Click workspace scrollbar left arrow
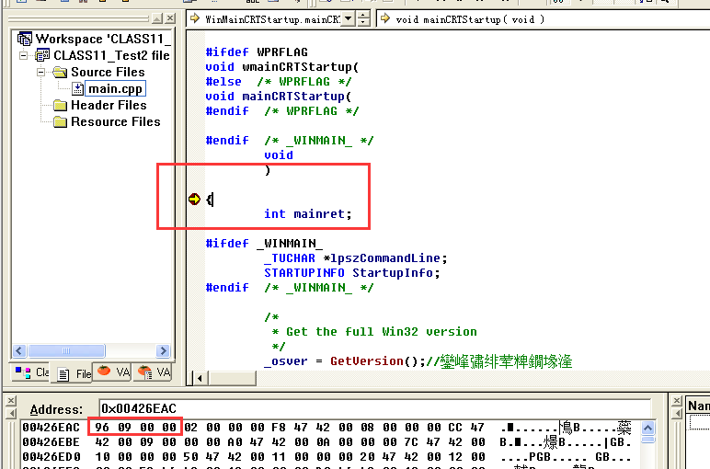Viewport: 710px width, 469px height. 19,351
